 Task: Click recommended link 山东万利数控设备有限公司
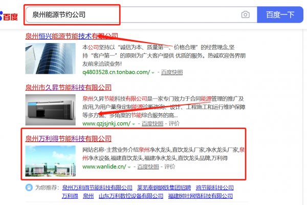point(131,196)
